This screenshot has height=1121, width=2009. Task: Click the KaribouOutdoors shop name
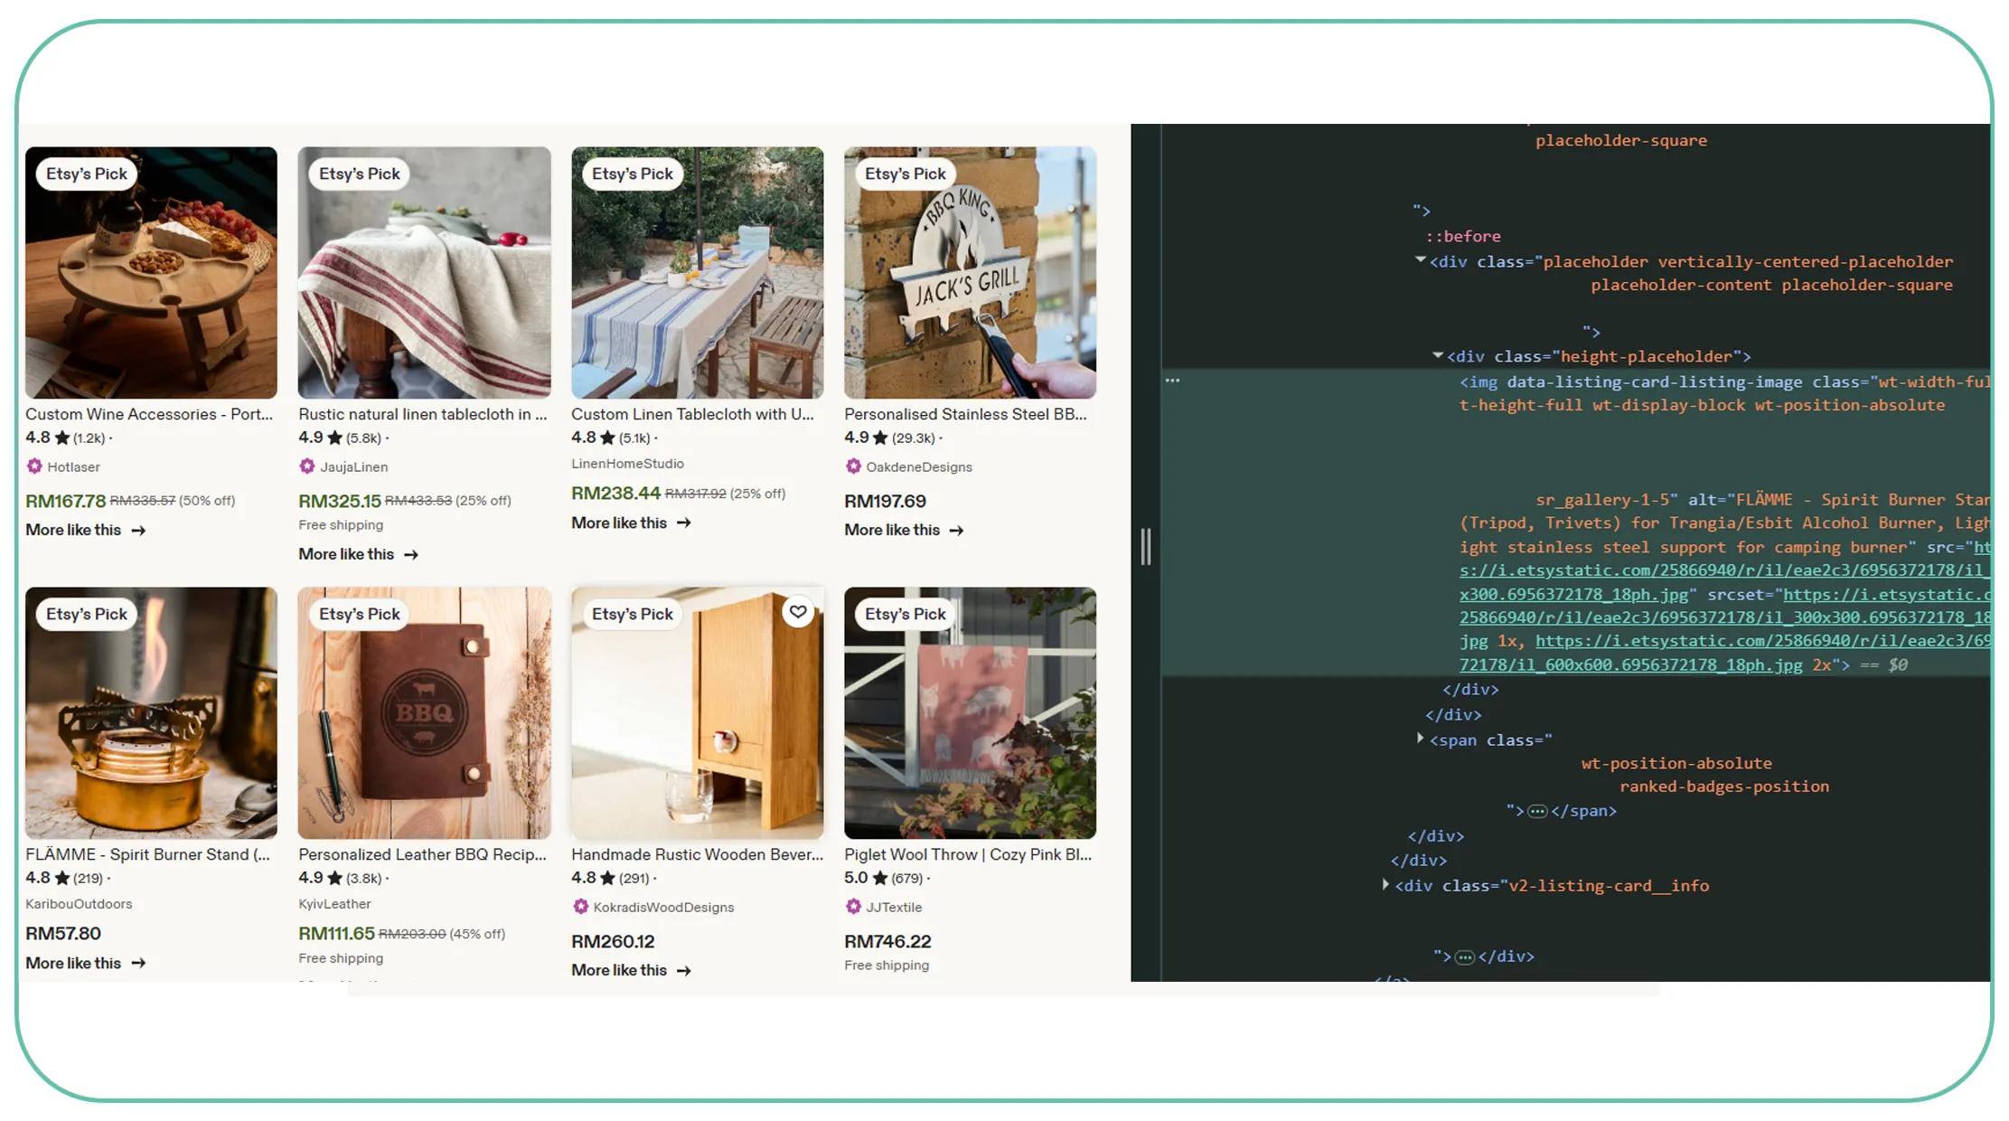79,904
